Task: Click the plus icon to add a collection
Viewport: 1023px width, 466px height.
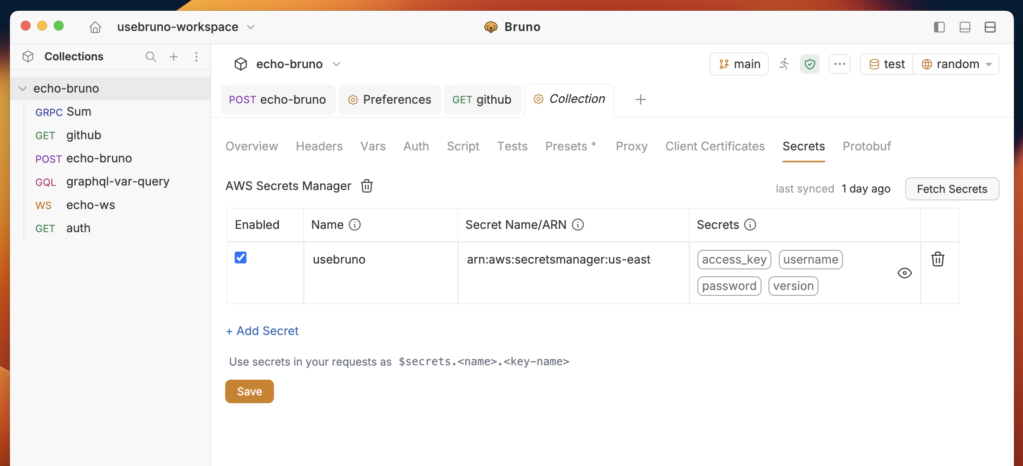Action: tap(174, 57)
